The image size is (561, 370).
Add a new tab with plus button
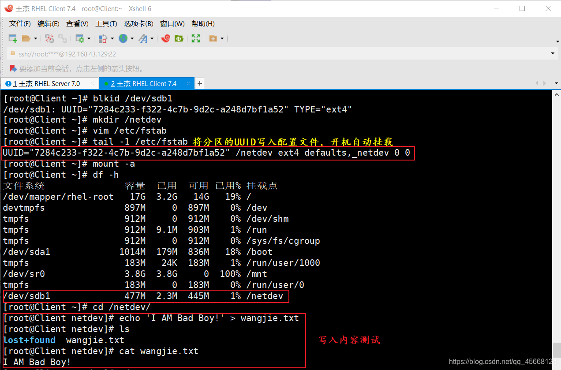199,83
